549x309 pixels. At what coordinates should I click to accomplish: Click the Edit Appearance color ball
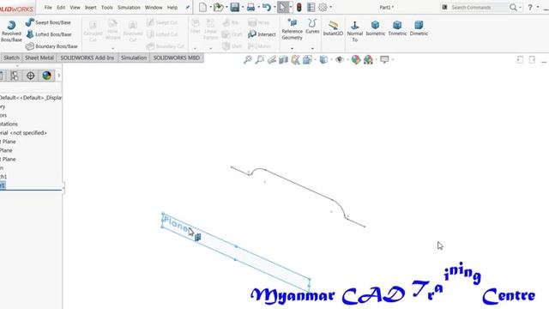tap(356, 60)
